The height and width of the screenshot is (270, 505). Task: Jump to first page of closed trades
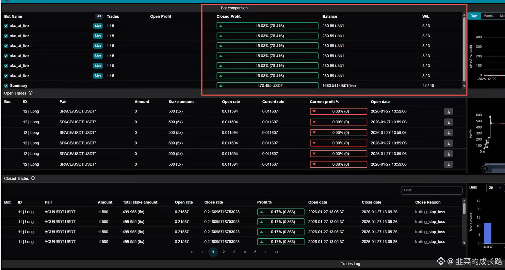point(192,252)
